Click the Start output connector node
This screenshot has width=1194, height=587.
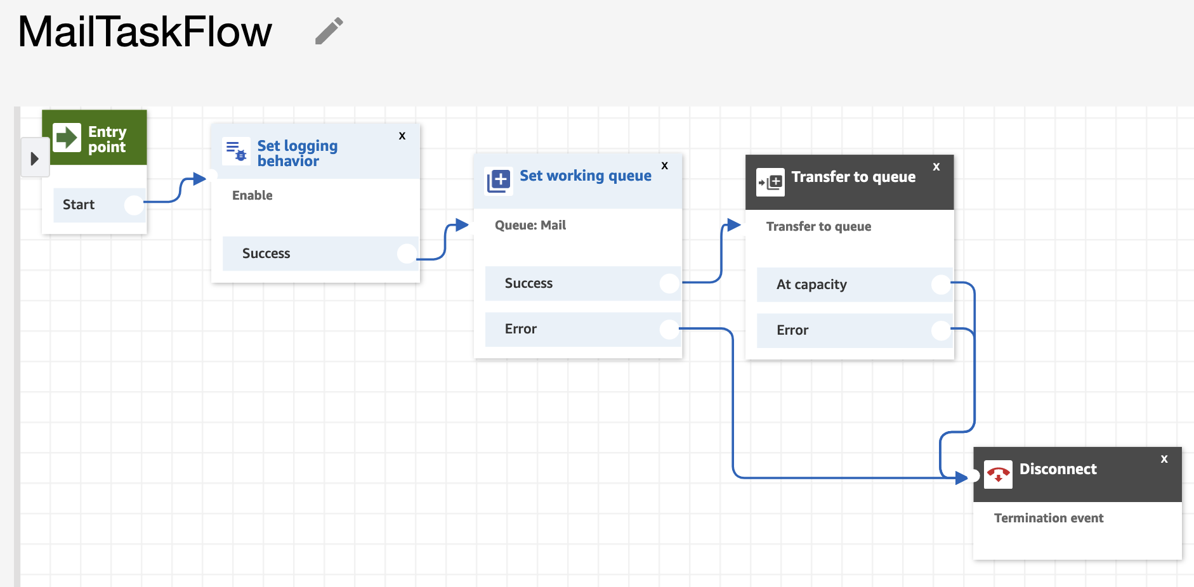point(134,205)
